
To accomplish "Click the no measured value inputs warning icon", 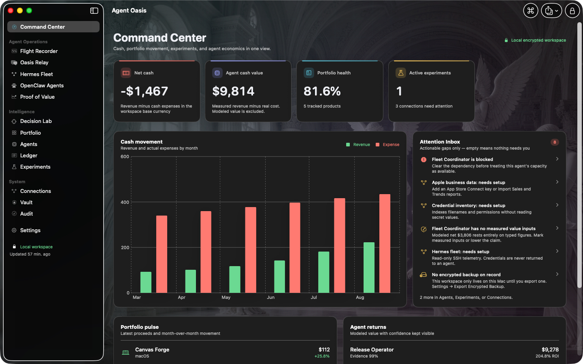I will [424, 229].
